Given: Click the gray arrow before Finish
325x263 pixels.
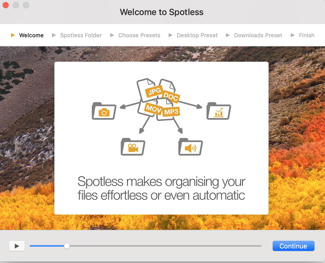Looking at the screenshot, I should (292, 35).
